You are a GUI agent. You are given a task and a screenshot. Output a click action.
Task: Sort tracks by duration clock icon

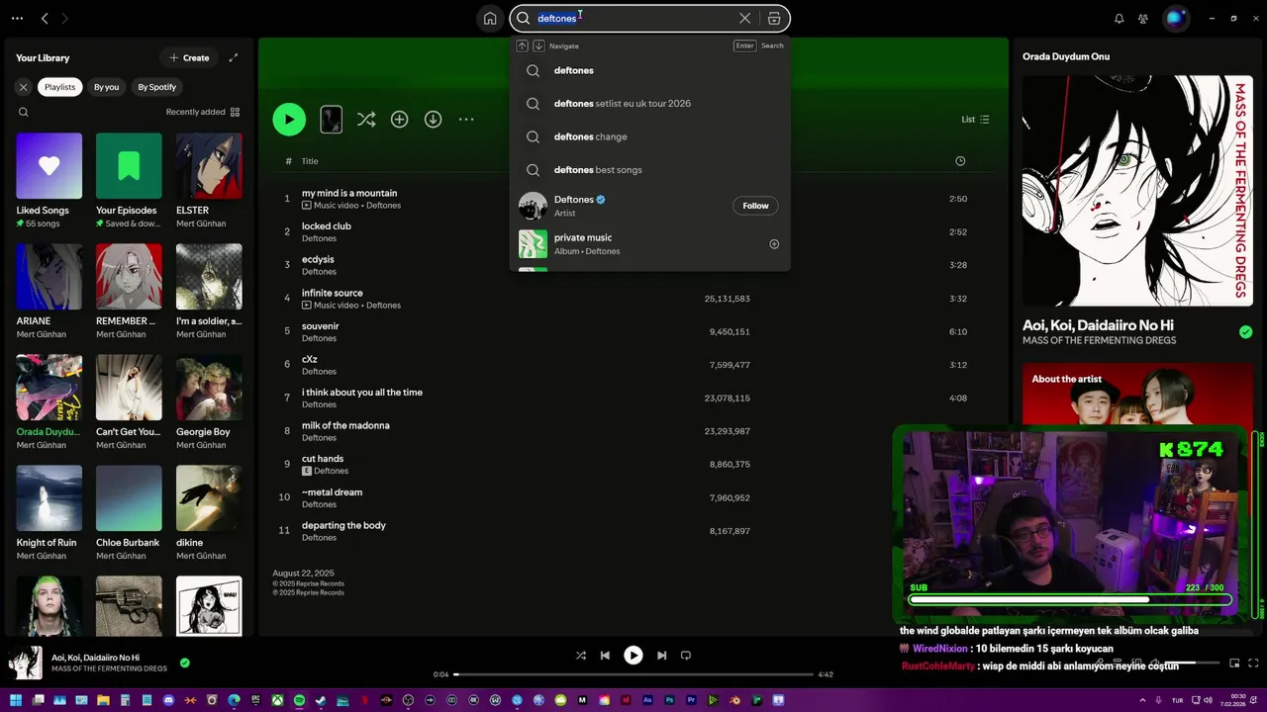pos(960,161)
